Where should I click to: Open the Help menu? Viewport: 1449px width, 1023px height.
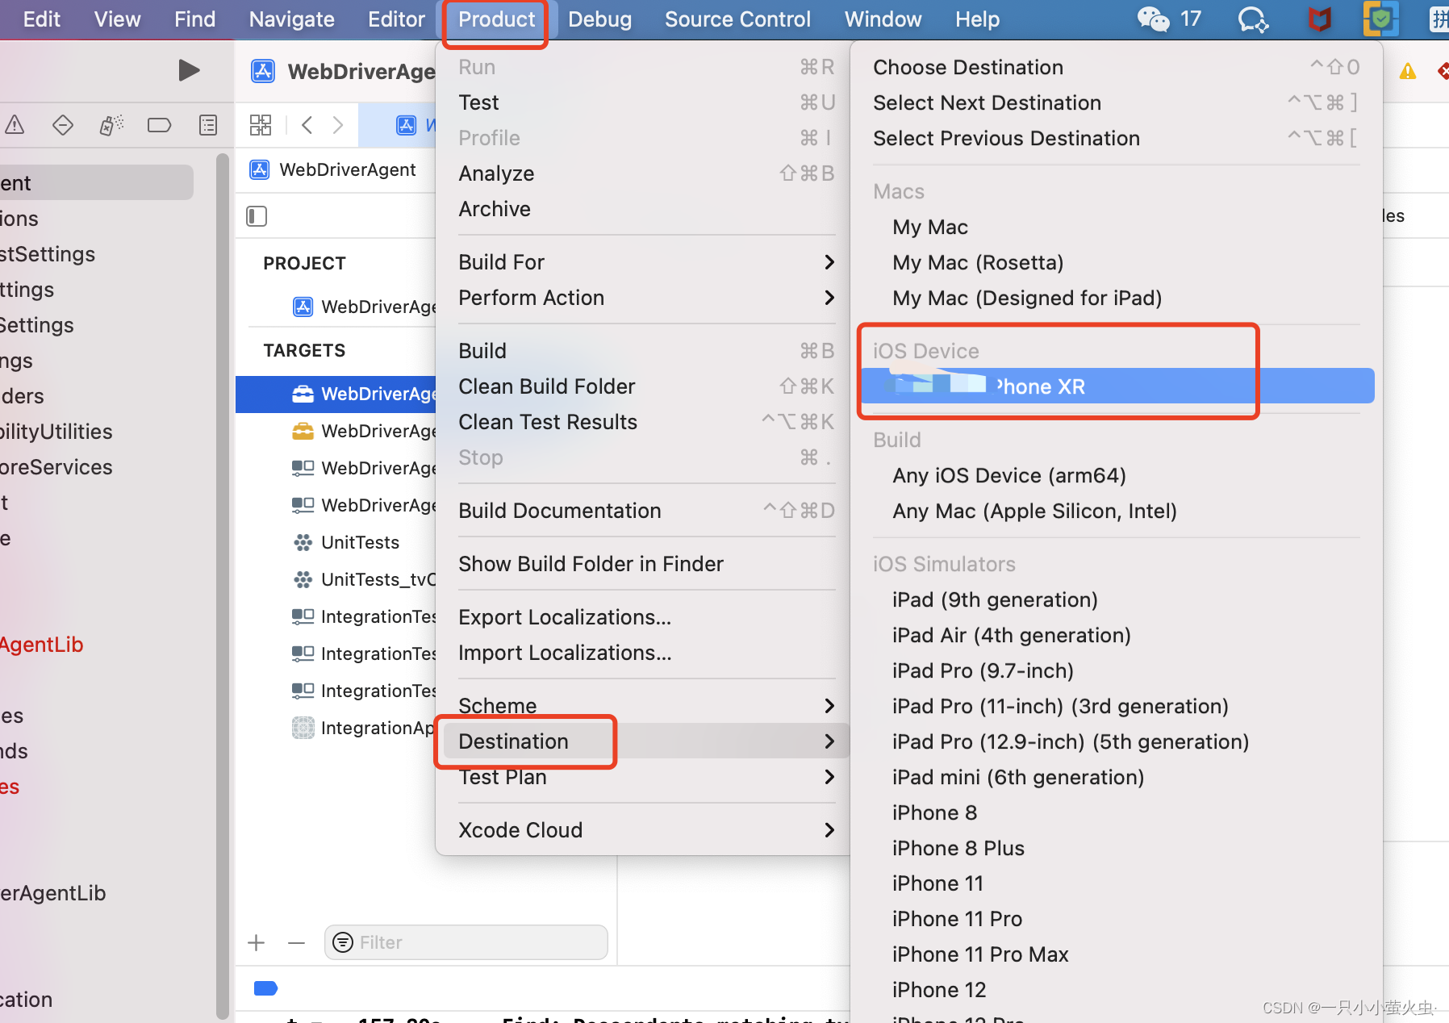coord(977,19)
